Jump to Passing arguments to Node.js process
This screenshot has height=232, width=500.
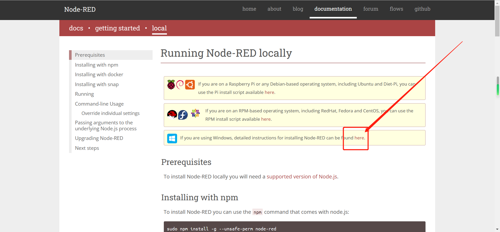coord(106,125)
